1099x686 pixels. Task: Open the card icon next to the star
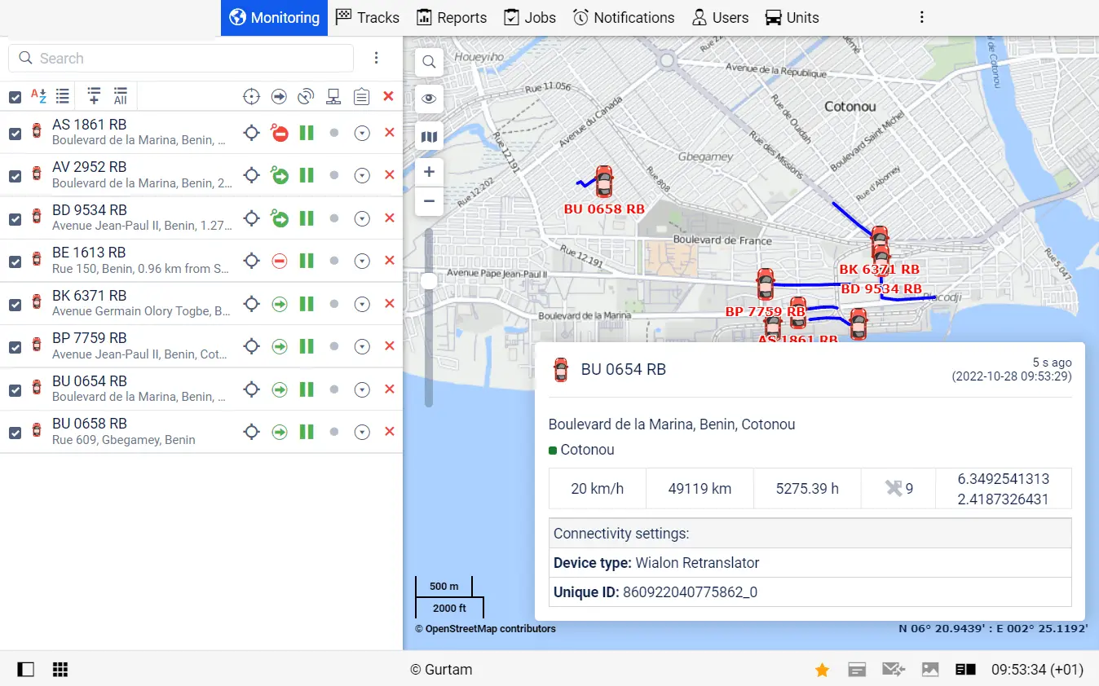857,670
